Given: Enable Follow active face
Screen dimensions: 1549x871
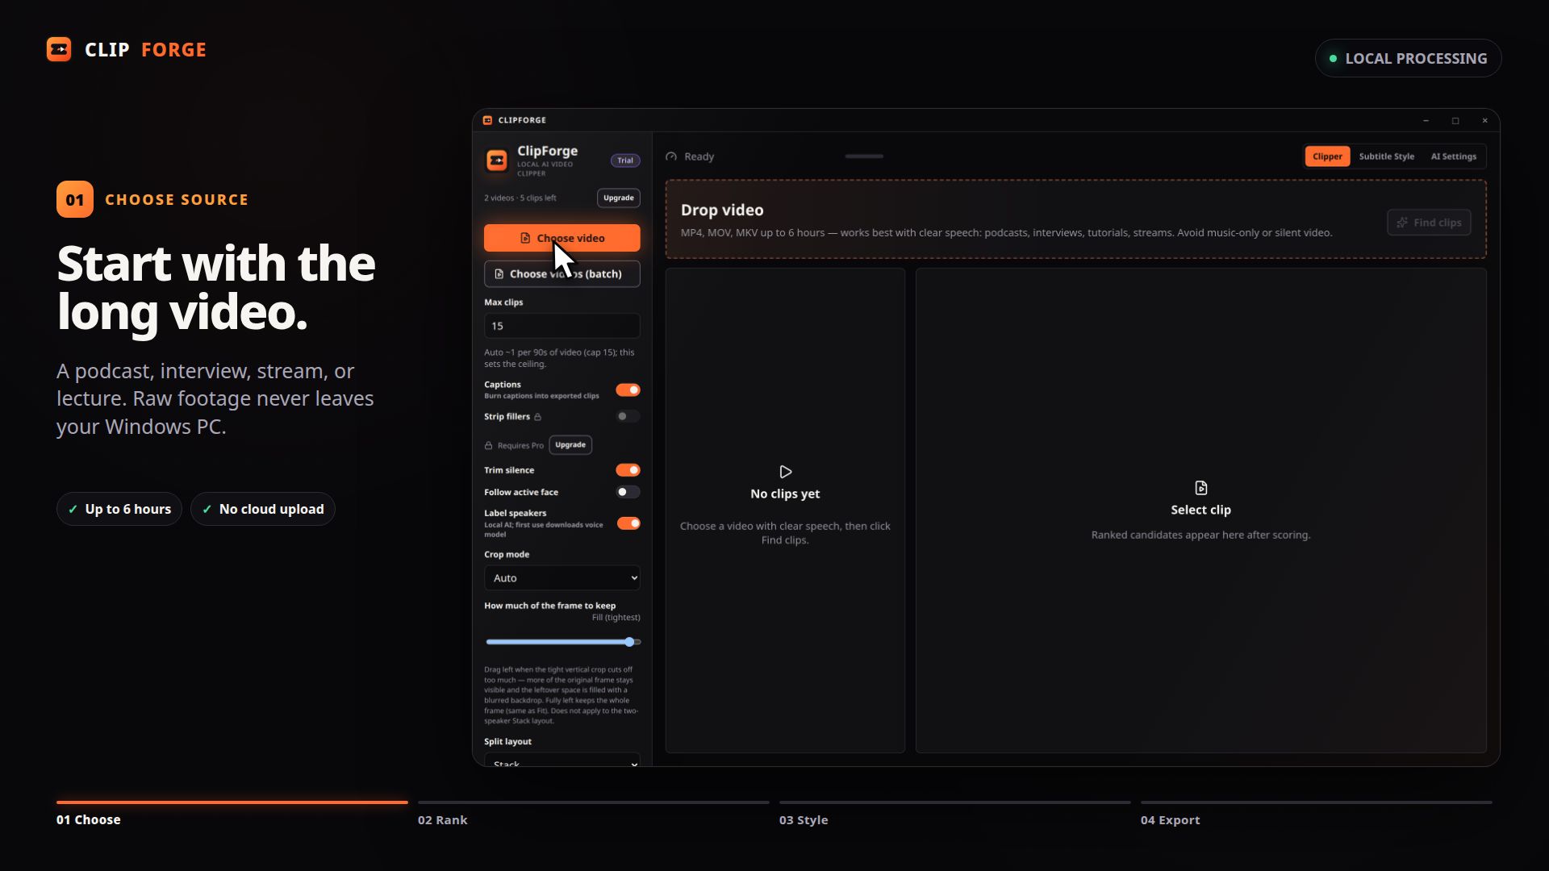Looking at the screenshot, I should pos(628,492).
